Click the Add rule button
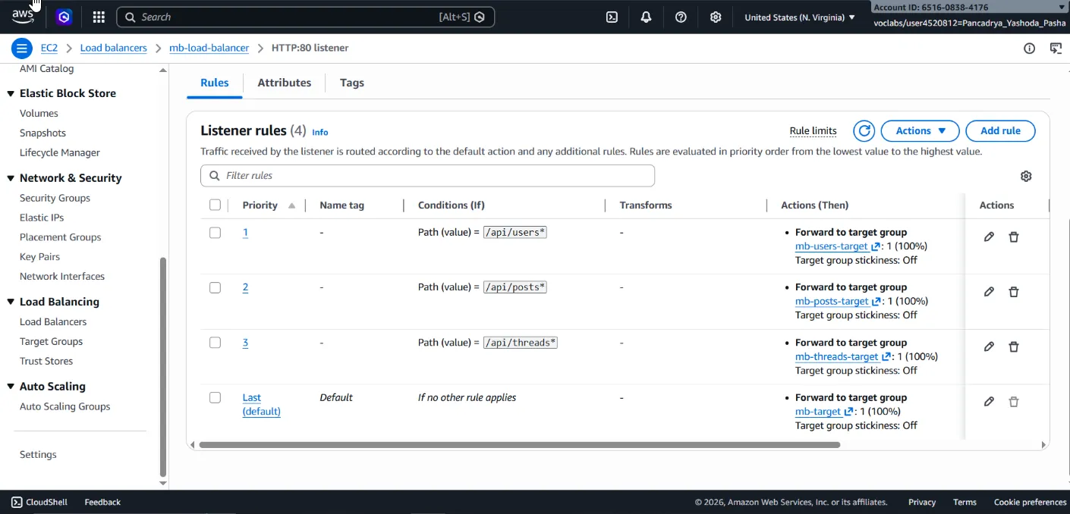Image resolution: width=1070 pixels, height=514 pixels. pos(1000,130)
